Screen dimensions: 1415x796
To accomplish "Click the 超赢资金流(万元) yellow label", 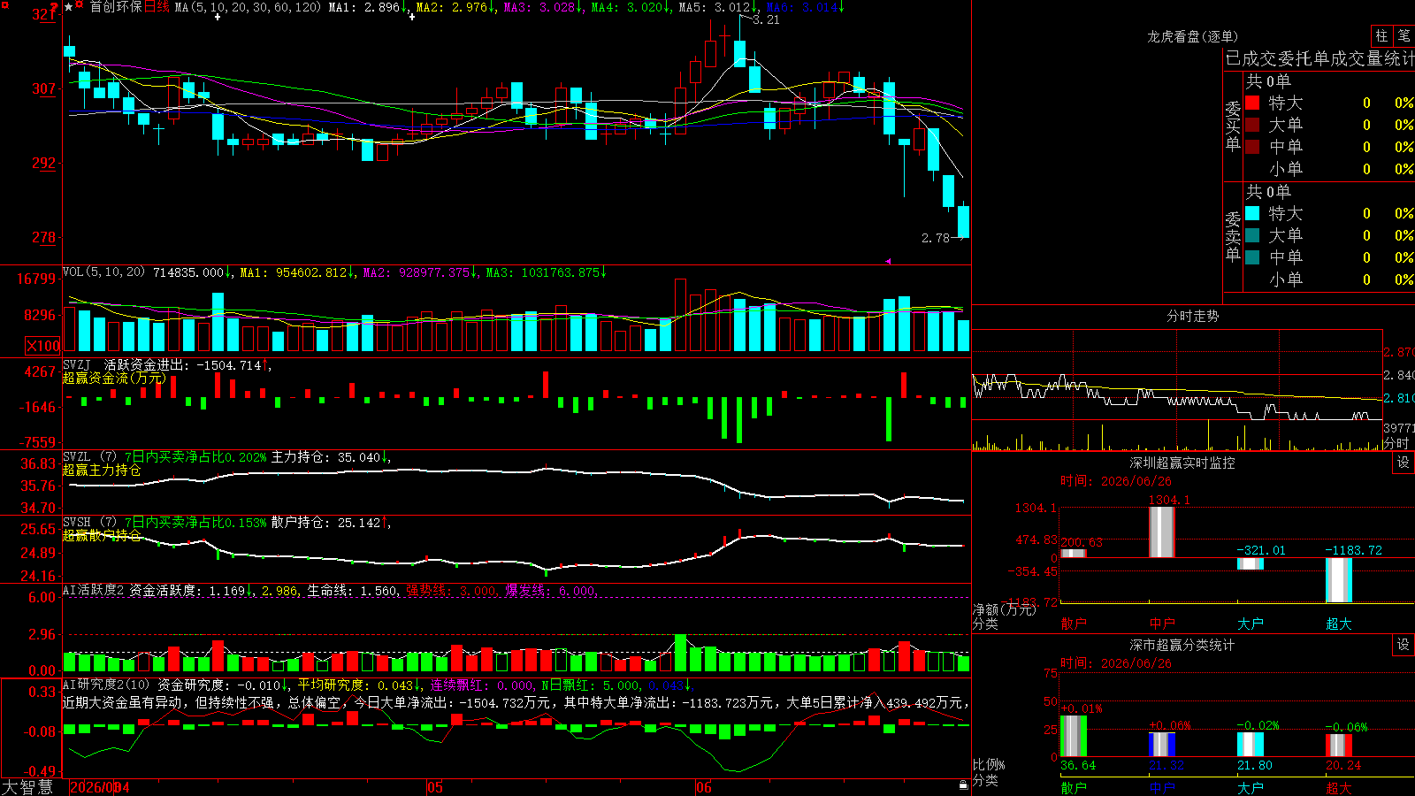I will tap(114, 378).
